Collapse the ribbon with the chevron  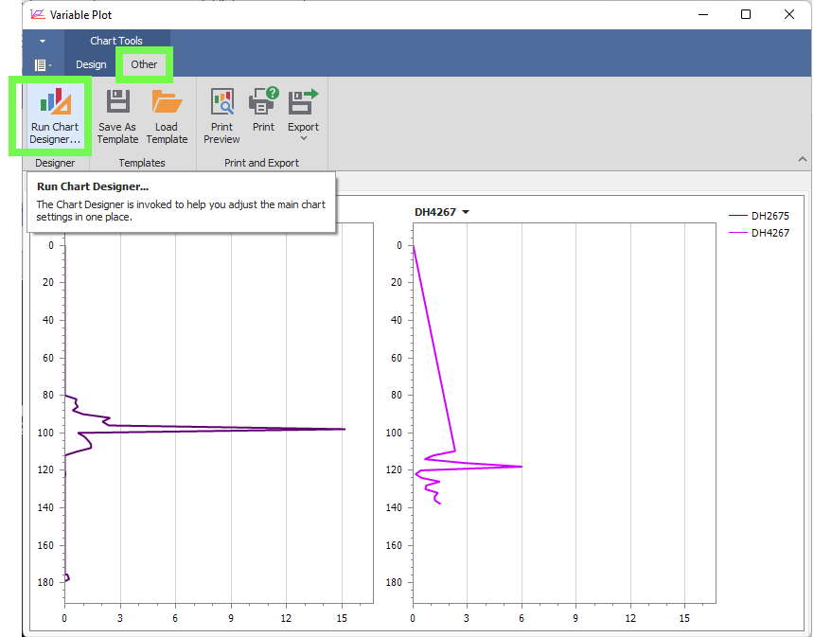[x=802, y=159]
